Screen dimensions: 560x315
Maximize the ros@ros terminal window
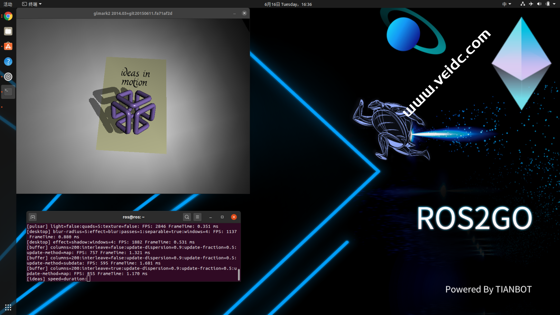[222, 217]
